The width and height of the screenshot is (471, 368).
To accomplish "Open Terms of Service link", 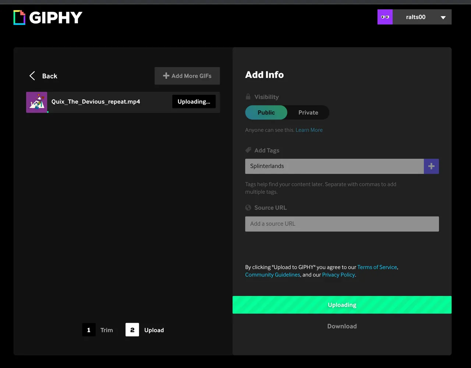I will pyautogui.click(x=377, y=267).
